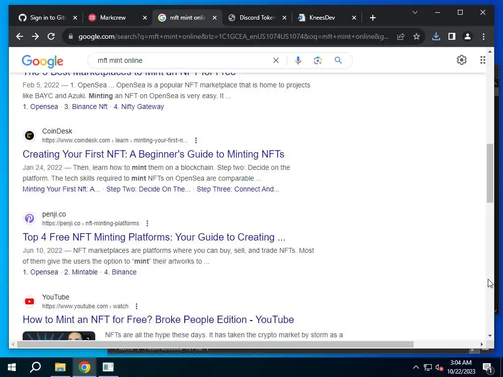Open Google apps grid

coord(482,60)
